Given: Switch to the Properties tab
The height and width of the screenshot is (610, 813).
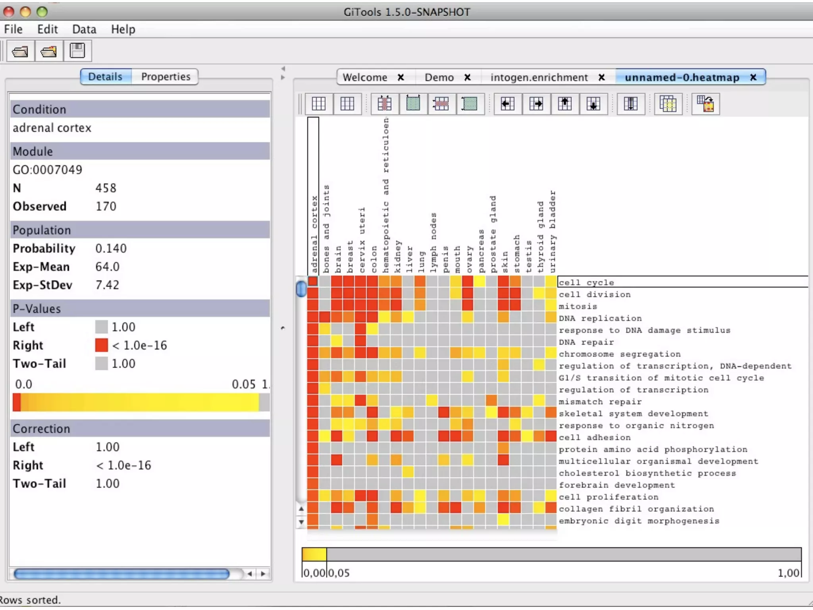Looking at the screenshot, I should 166,77.
